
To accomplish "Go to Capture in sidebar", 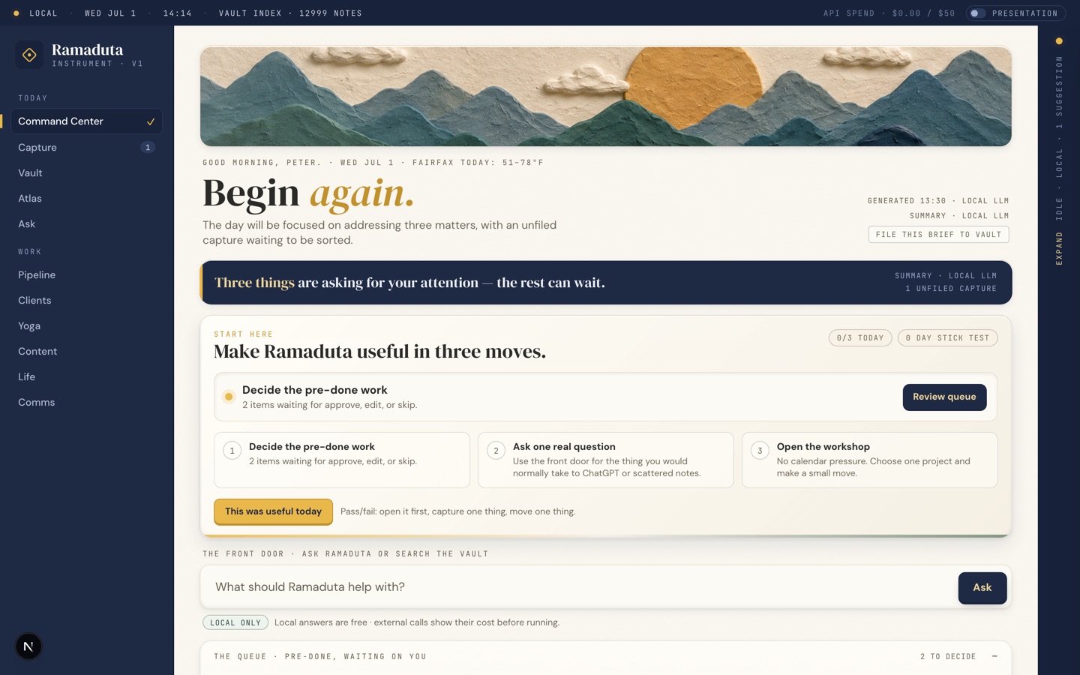I will click(86, 148).
